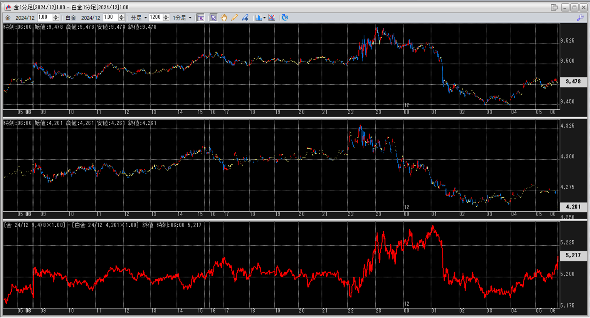
Task: Click the detach window icon in title bar
Action: (x=554, y=7)
